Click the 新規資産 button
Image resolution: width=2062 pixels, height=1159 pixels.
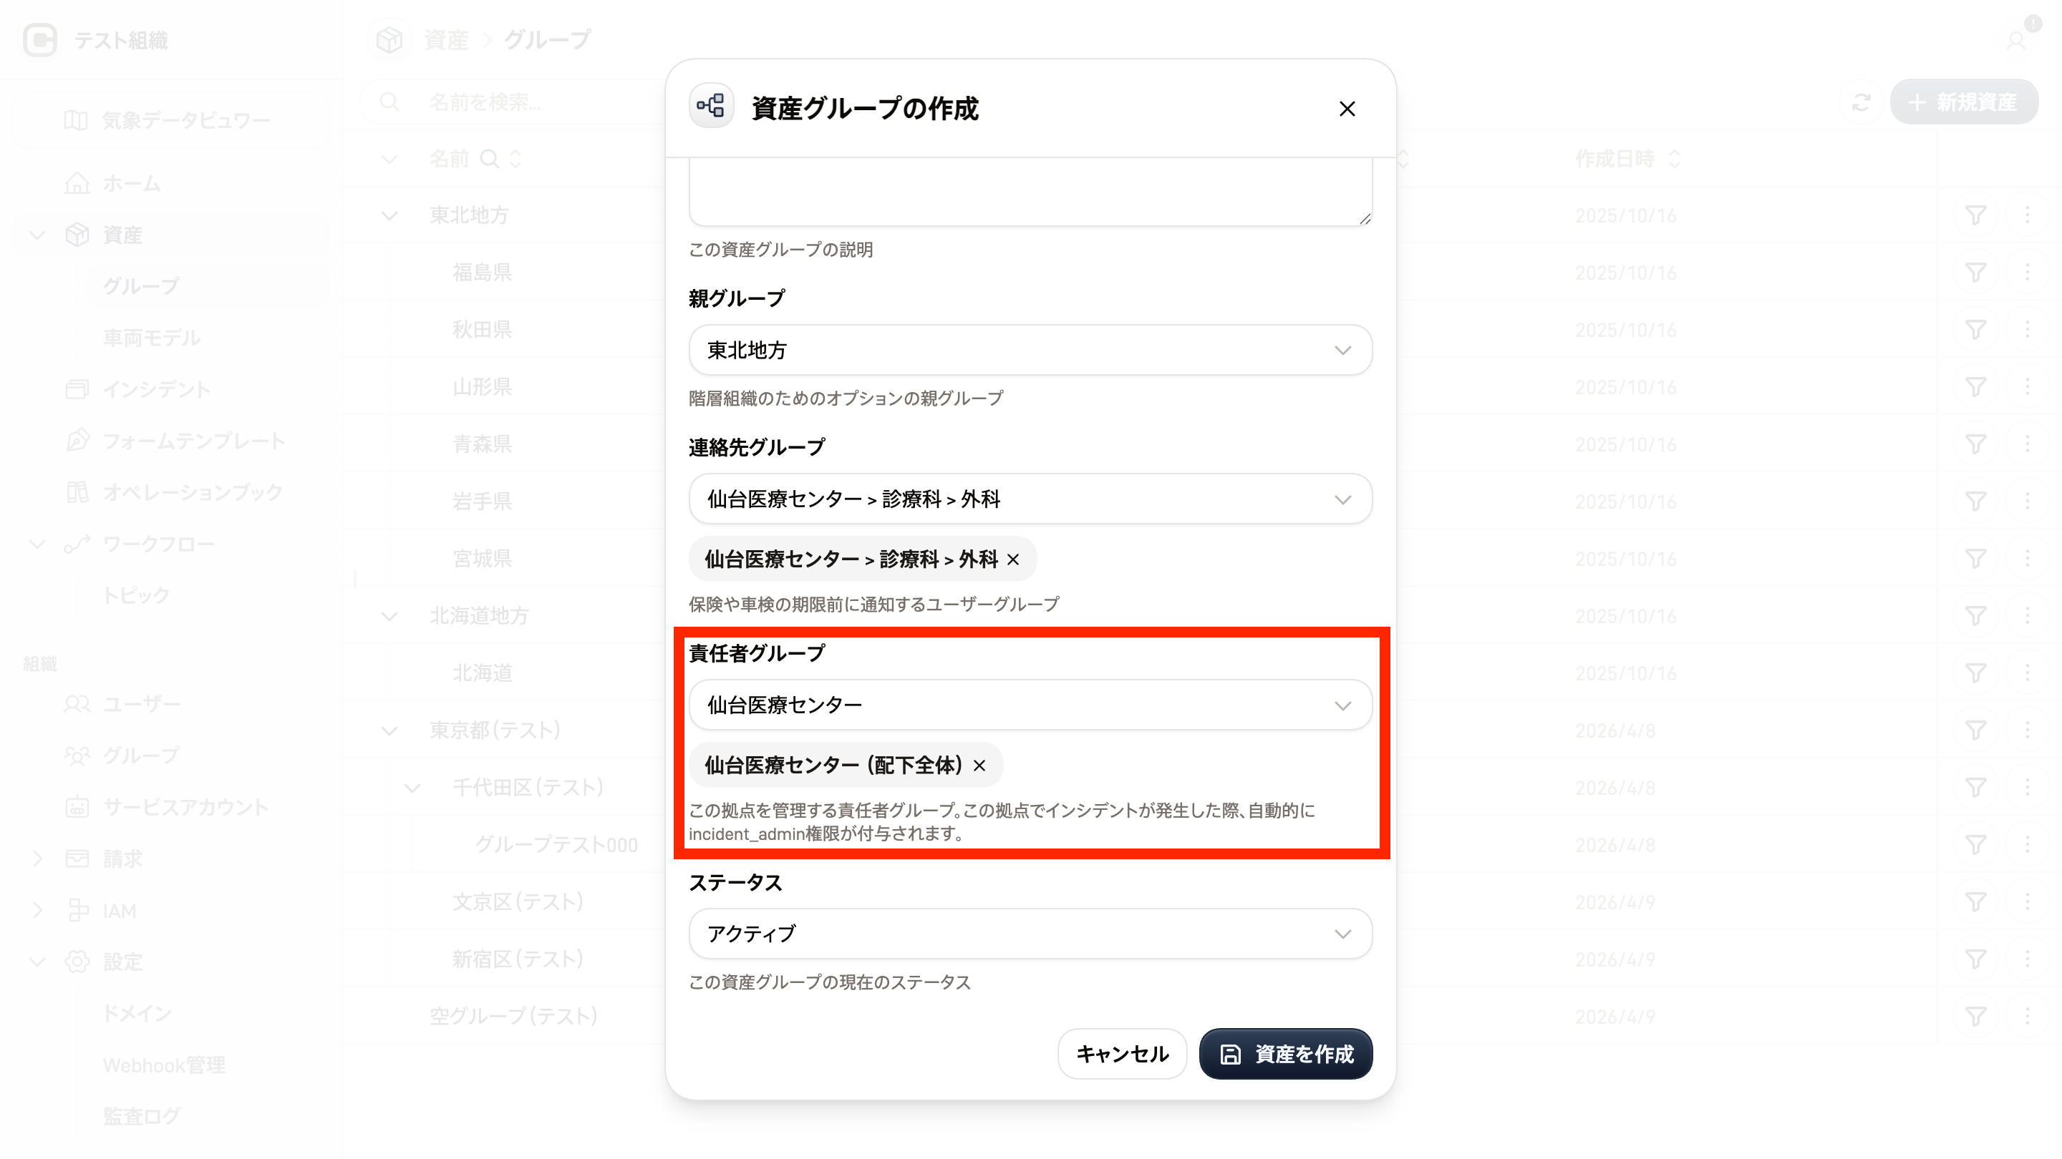point(1963,102)
